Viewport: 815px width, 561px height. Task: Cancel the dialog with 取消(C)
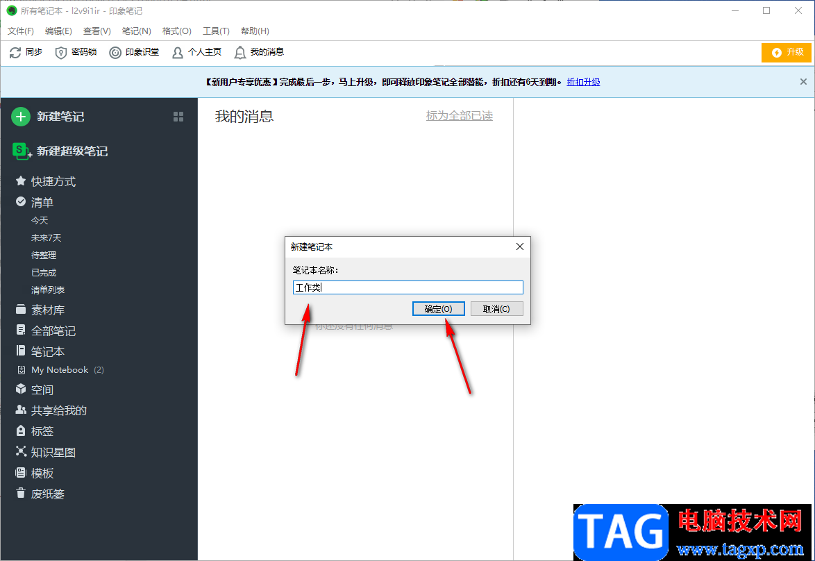coord(496,309)
